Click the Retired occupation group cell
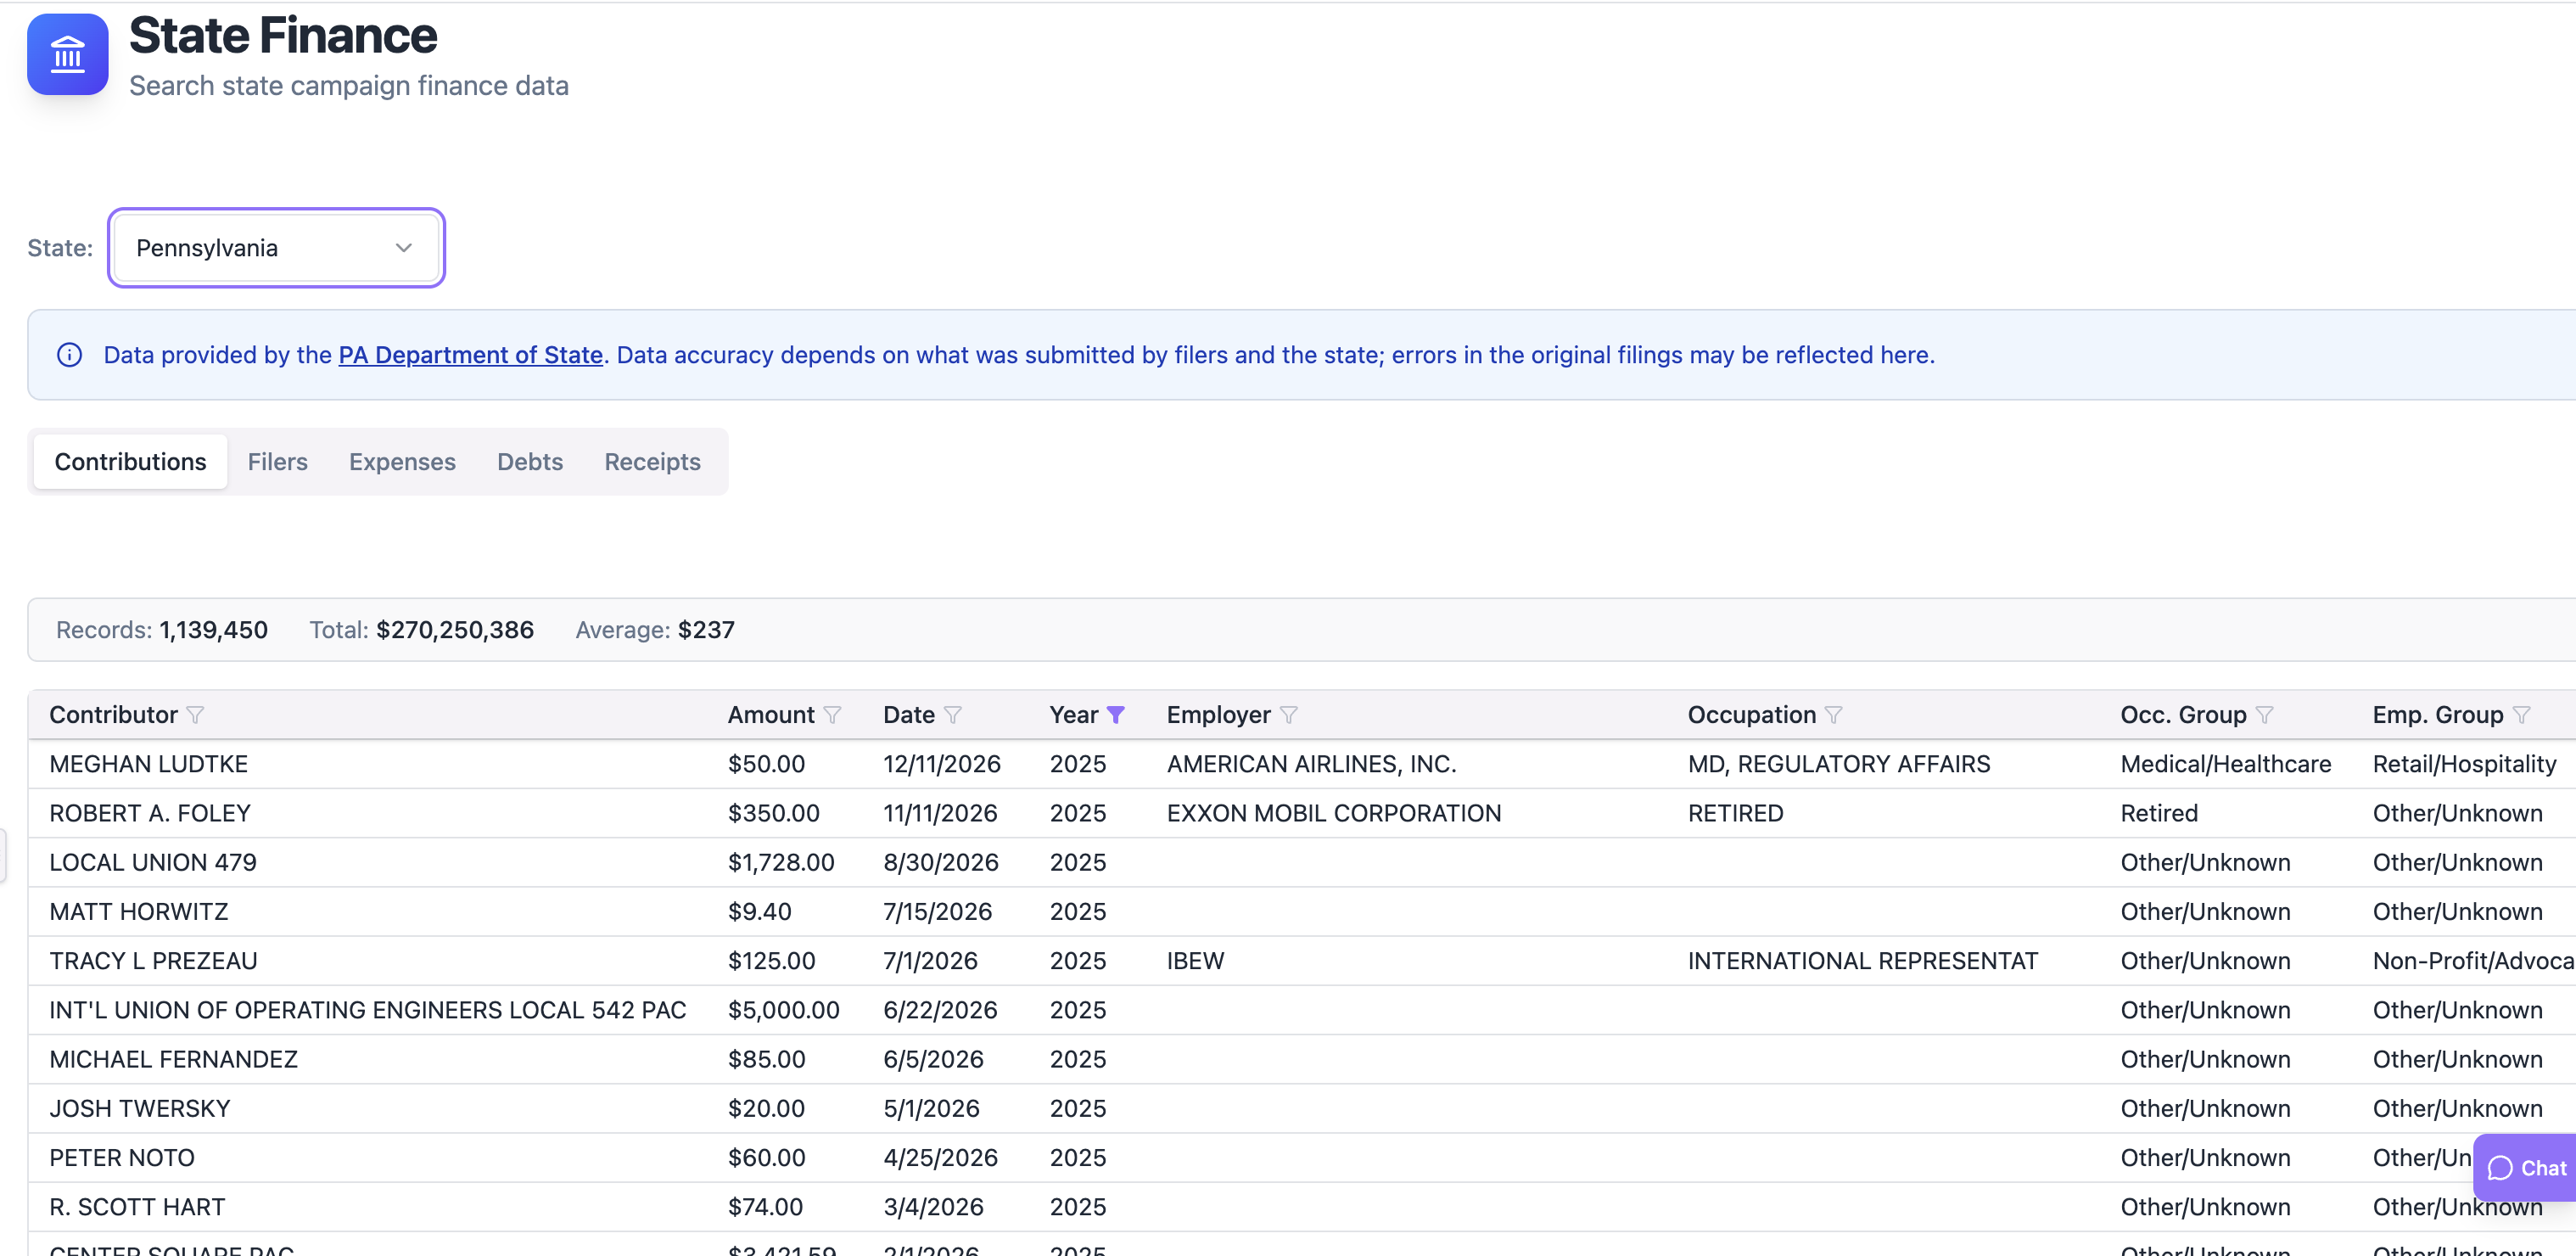This screenshot has height=1256, width=2576. [x=2159, y=813]
